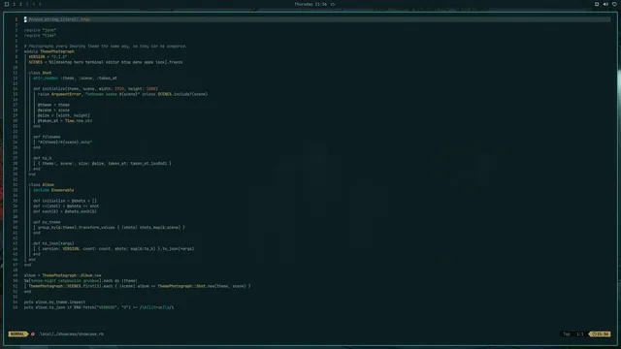Click the attr_reader line
The image size is (621, 349).
(x=75, y=79)
